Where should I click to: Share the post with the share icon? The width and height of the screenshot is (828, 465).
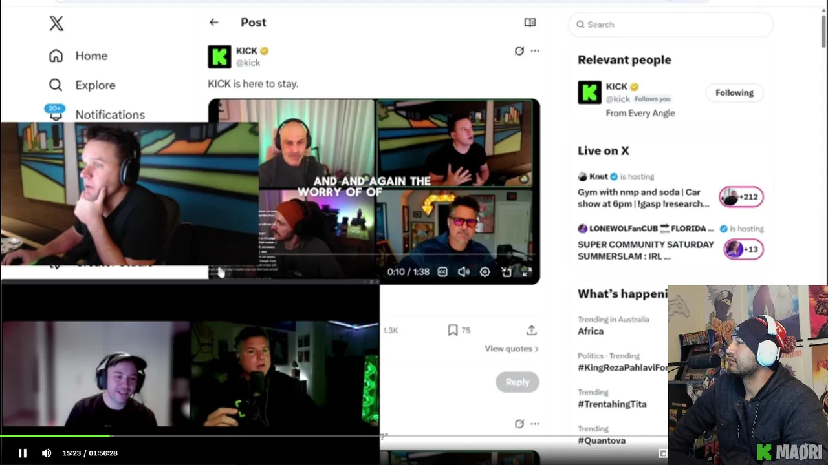pyautogui.click(x=531, y=330)
